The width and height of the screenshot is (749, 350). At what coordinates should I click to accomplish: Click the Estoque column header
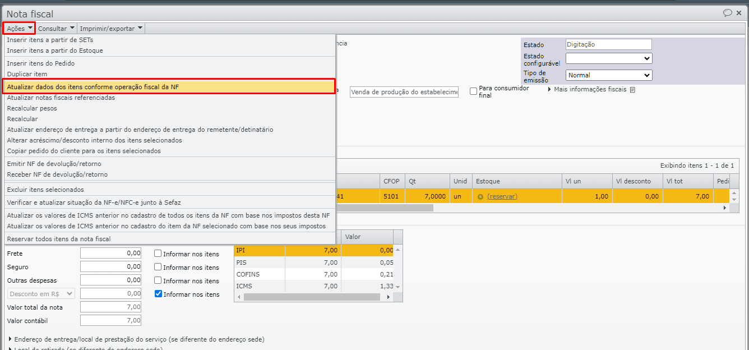pos(517,181)
